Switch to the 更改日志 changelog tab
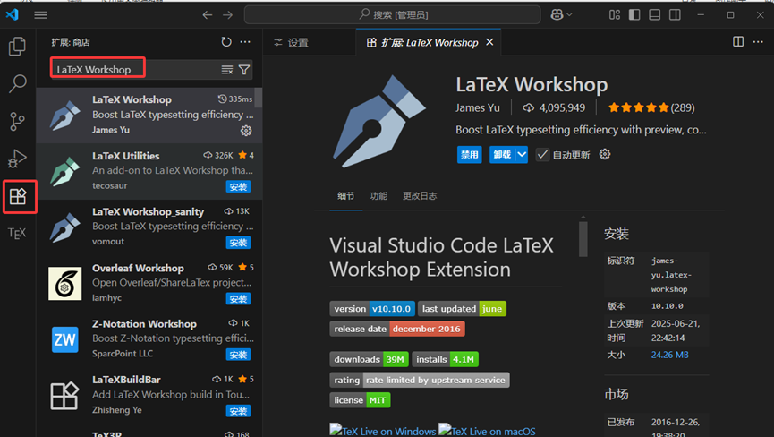The width and height of the screenshot is (774, 437). point(420,196)
